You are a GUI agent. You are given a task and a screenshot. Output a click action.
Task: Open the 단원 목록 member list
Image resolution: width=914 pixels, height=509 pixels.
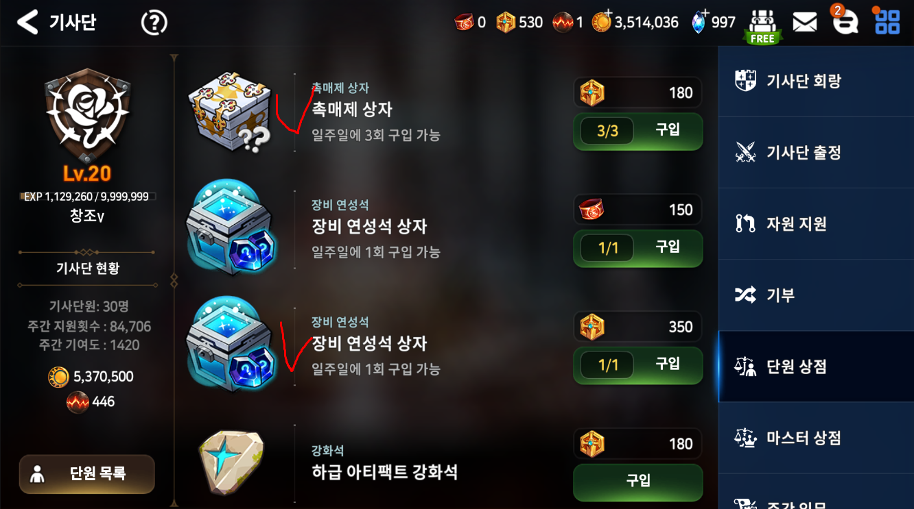[x=87, y=474]
